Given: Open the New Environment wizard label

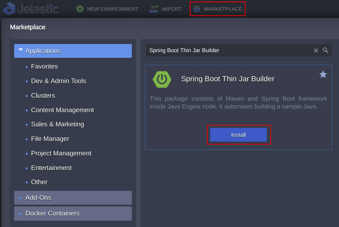Looking at the screenshot, I should (x=113, y=9).
